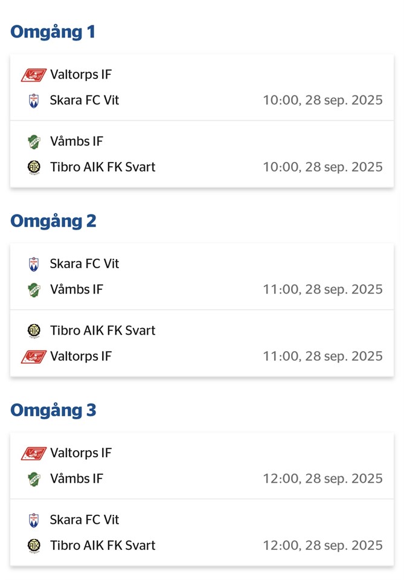
Task: Tap Våmbs IF logo in Omgång 1
Action: (x=34, y=142)
